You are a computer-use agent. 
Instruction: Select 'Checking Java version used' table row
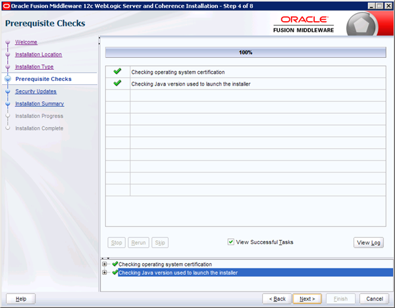pyautogui.click(x=246, y=84)
